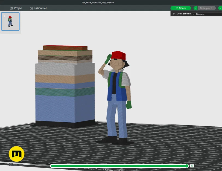Click the double-chevron icon beside Color Scheme
The image size is (222, 171).
(173, 13)
